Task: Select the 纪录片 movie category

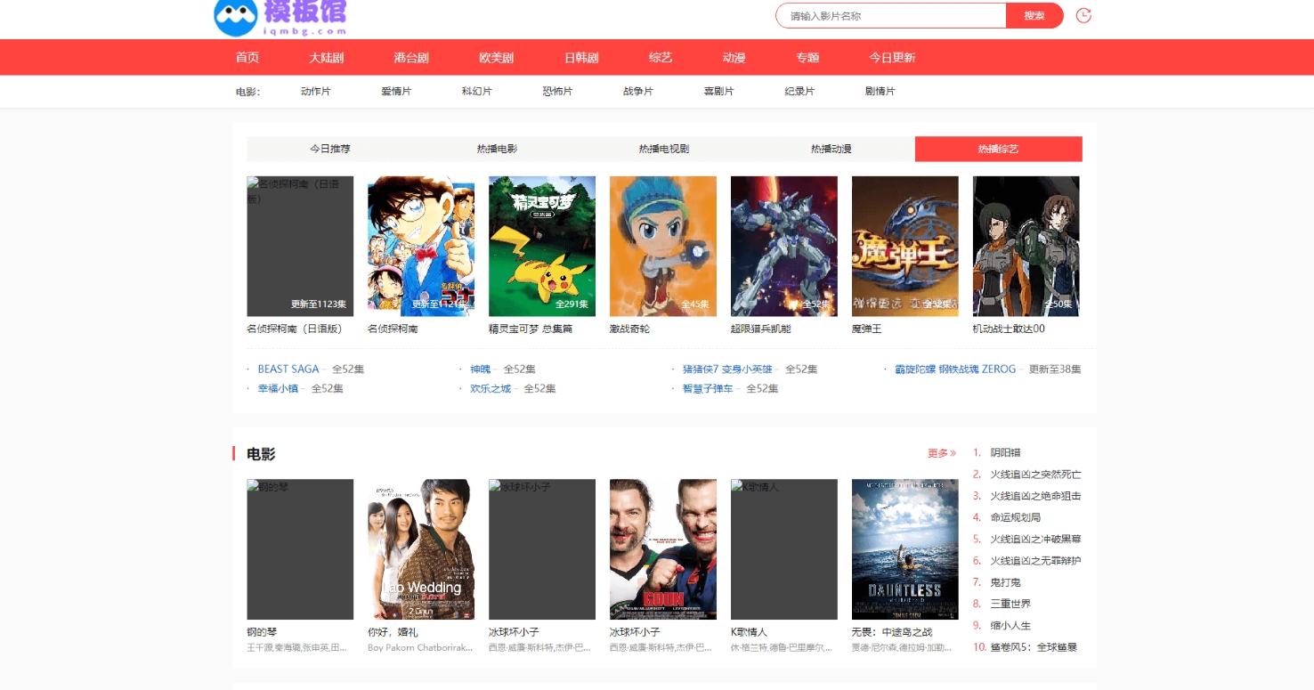Action: [799, 92]
